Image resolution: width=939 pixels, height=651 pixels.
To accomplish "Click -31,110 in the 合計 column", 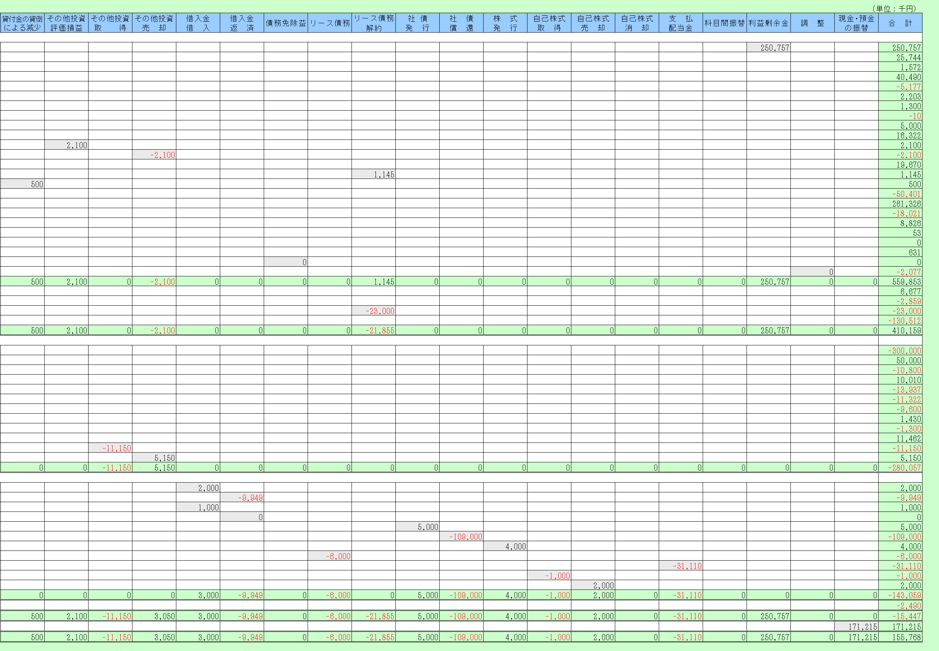I will coord(900,566).
